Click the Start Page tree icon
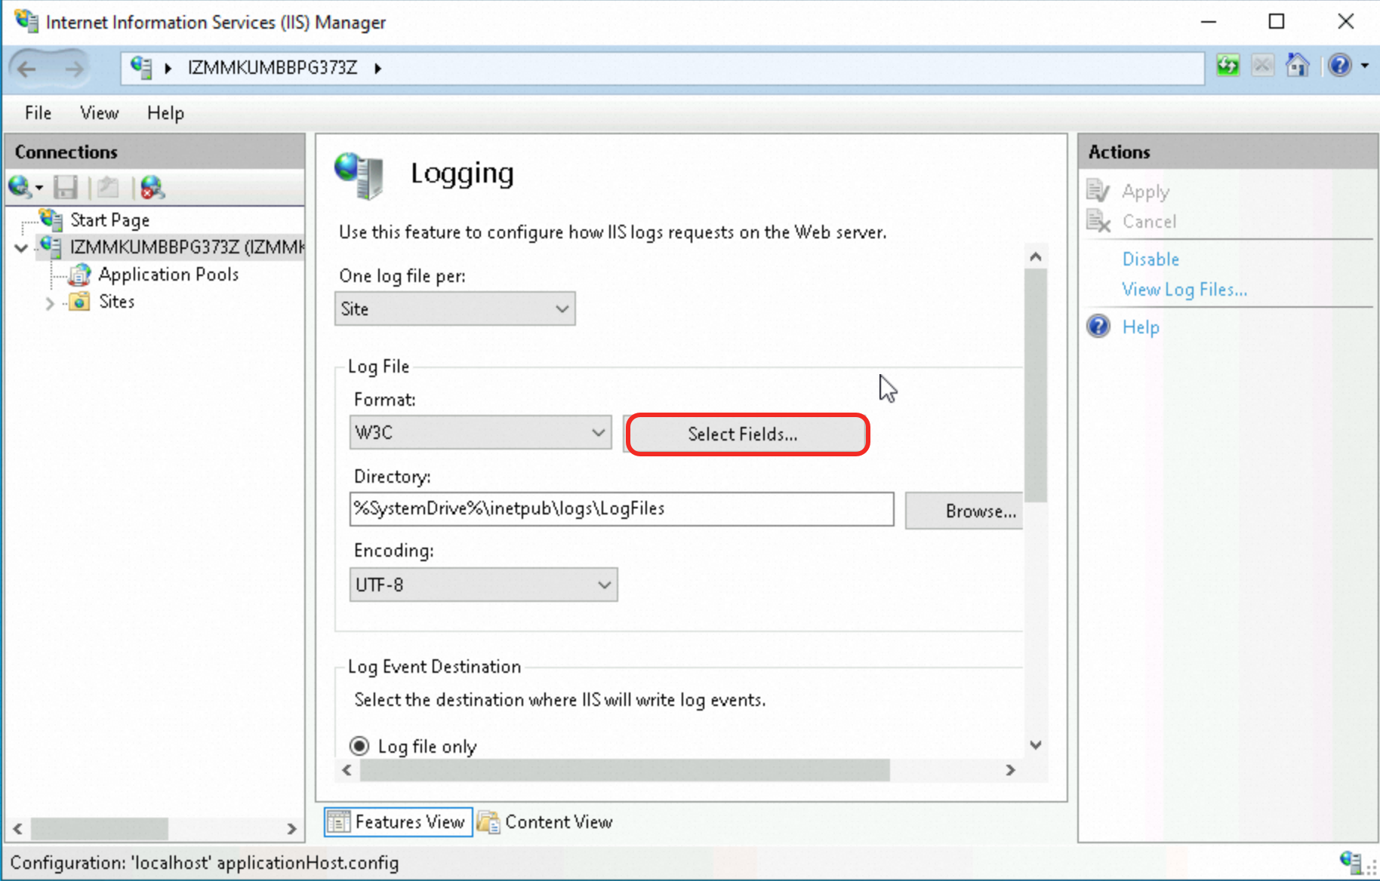1380x881 pixels. tap(51, 219)
